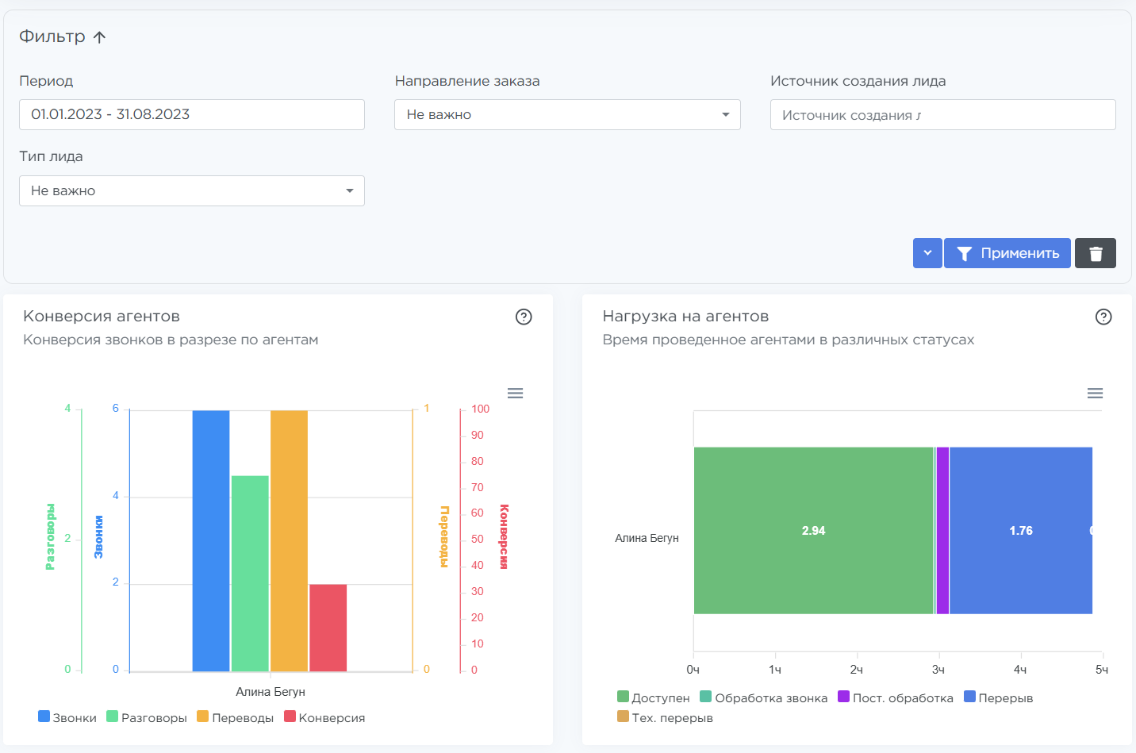Hide Доступен status in load legend
Screen dimensions: 1136x753
(653, 697)
